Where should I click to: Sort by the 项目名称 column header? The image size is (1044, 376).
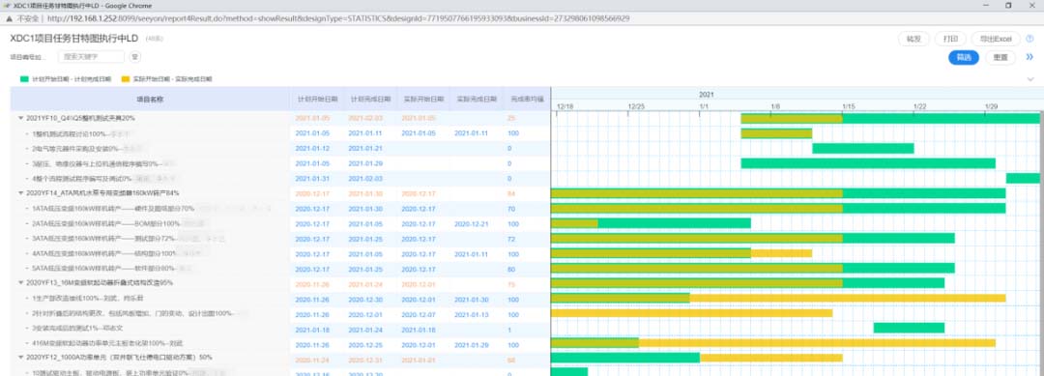(x=150, y=99)
